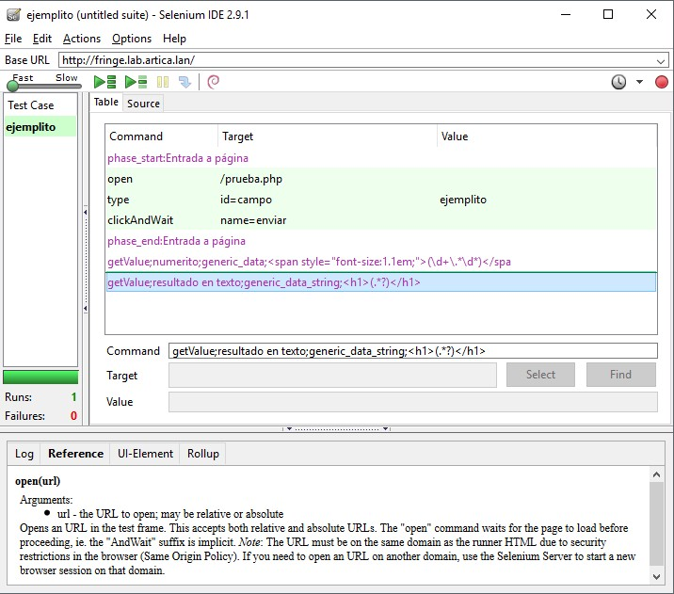Viewport: 674px width, 594px height.
Task: Select the ejemplito test case
Action: point(40,127)
